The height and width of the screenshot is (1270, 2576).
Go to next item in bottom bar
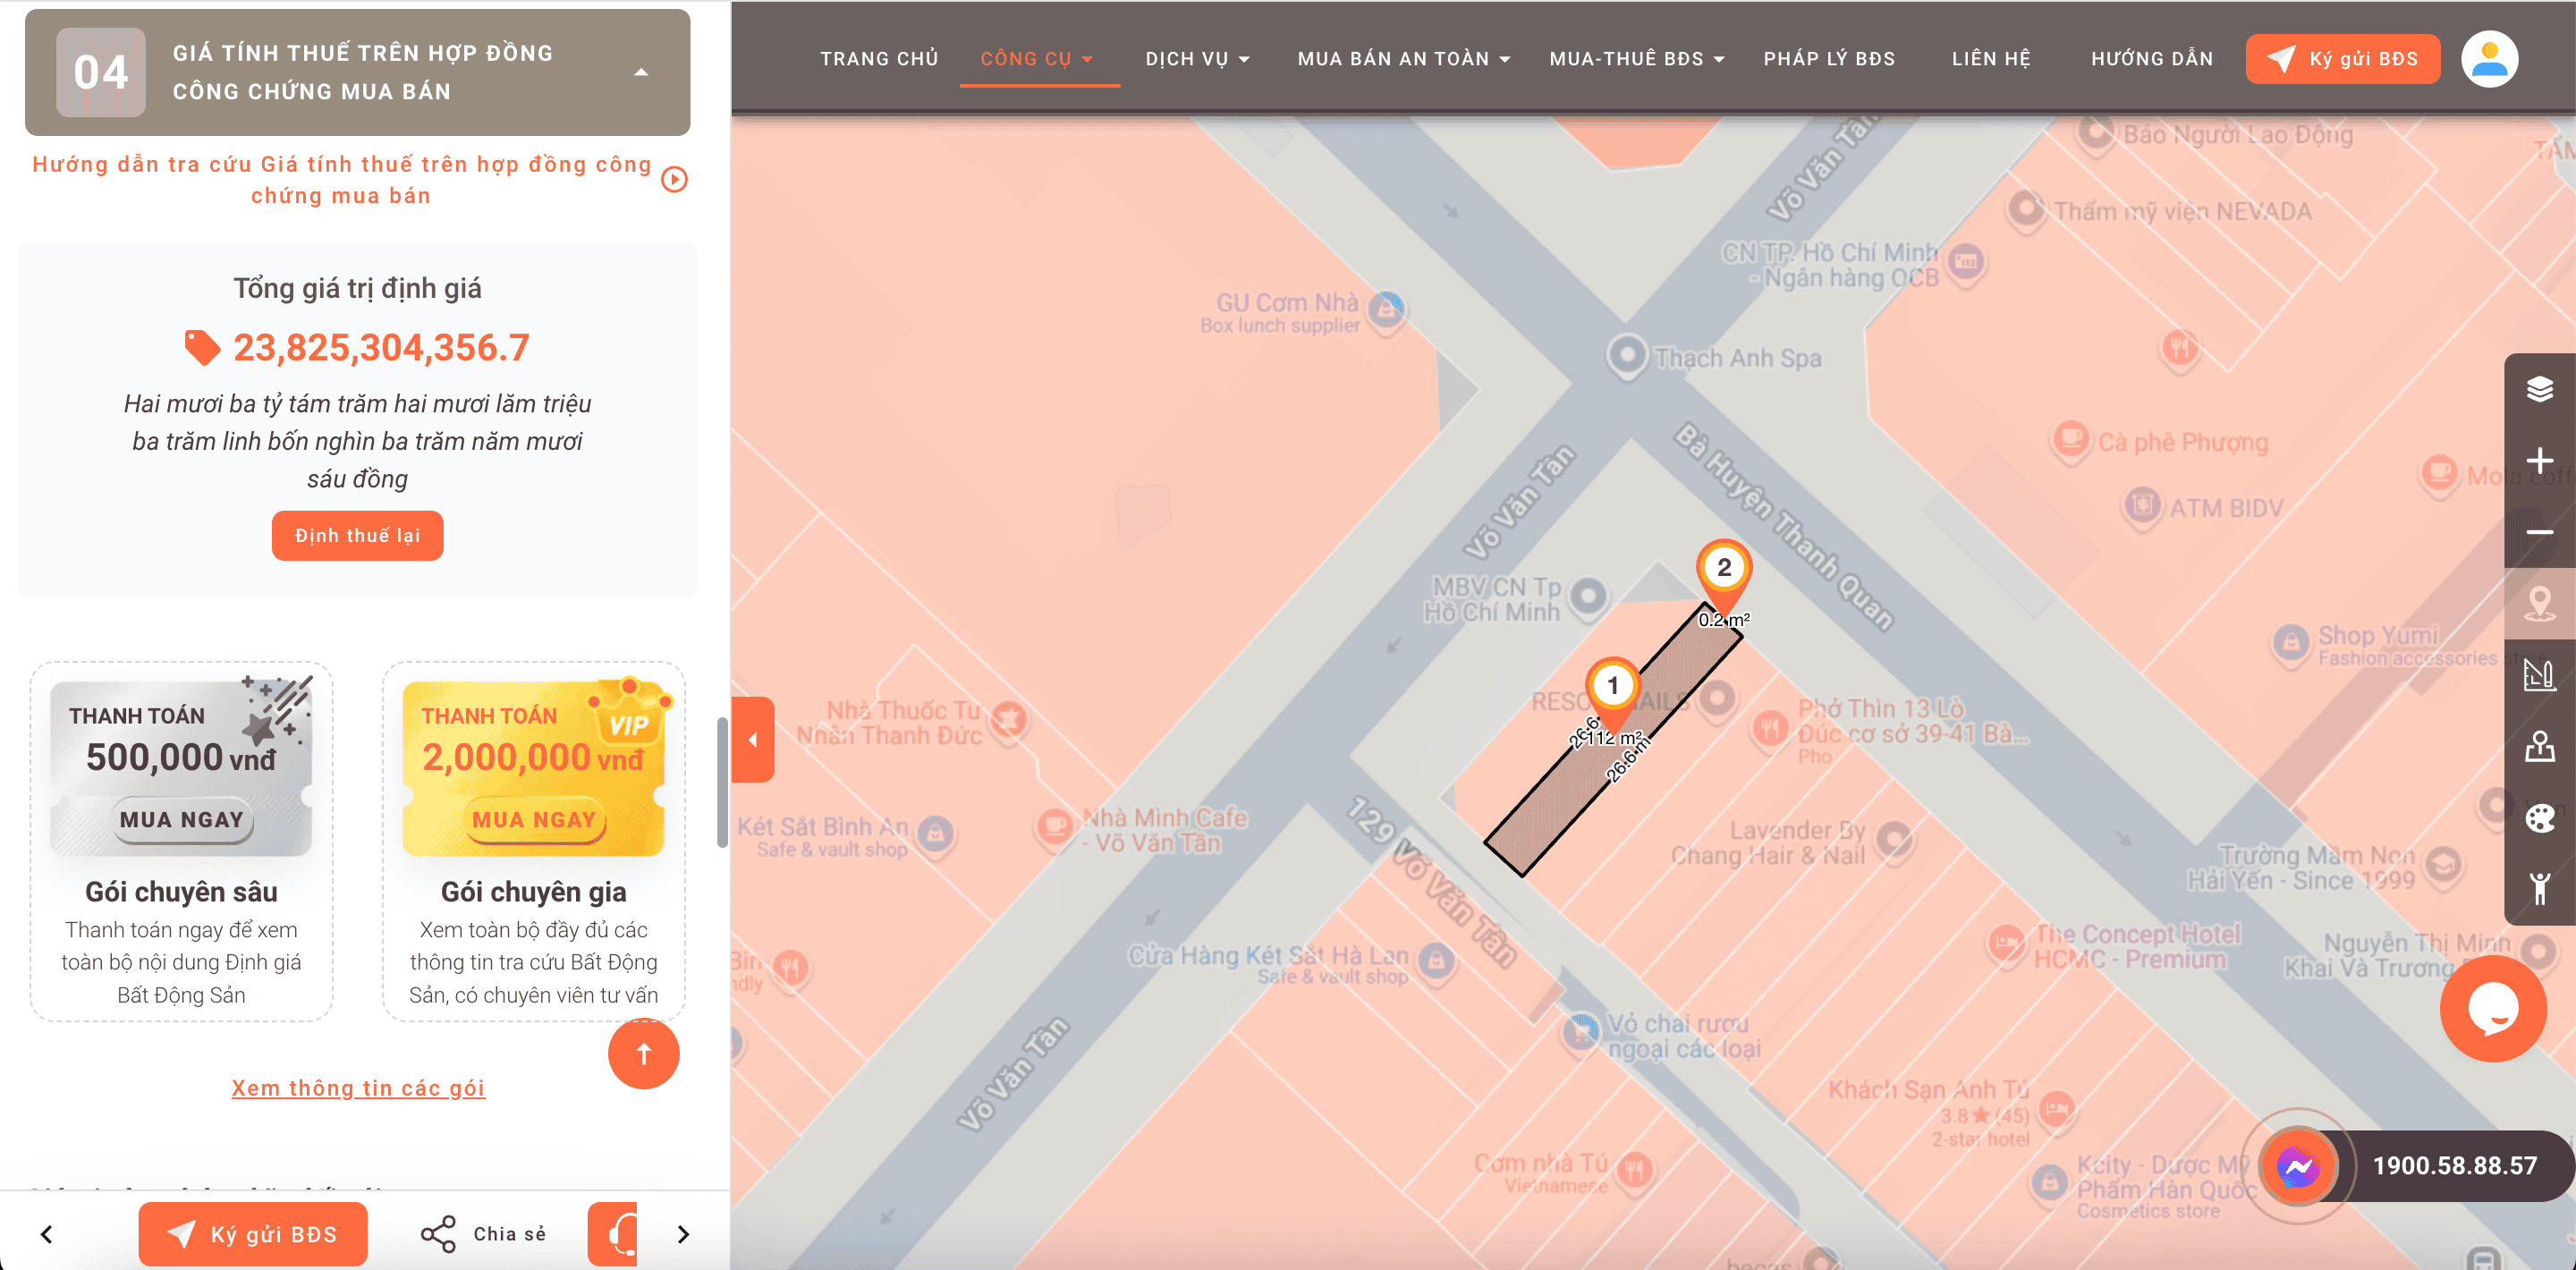tap(683, 1234)
